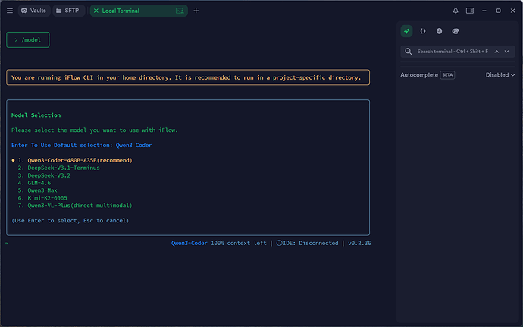Viewport: 523px width, 327px height.
Task: Add a new tab with plus button
Action: 196,11
